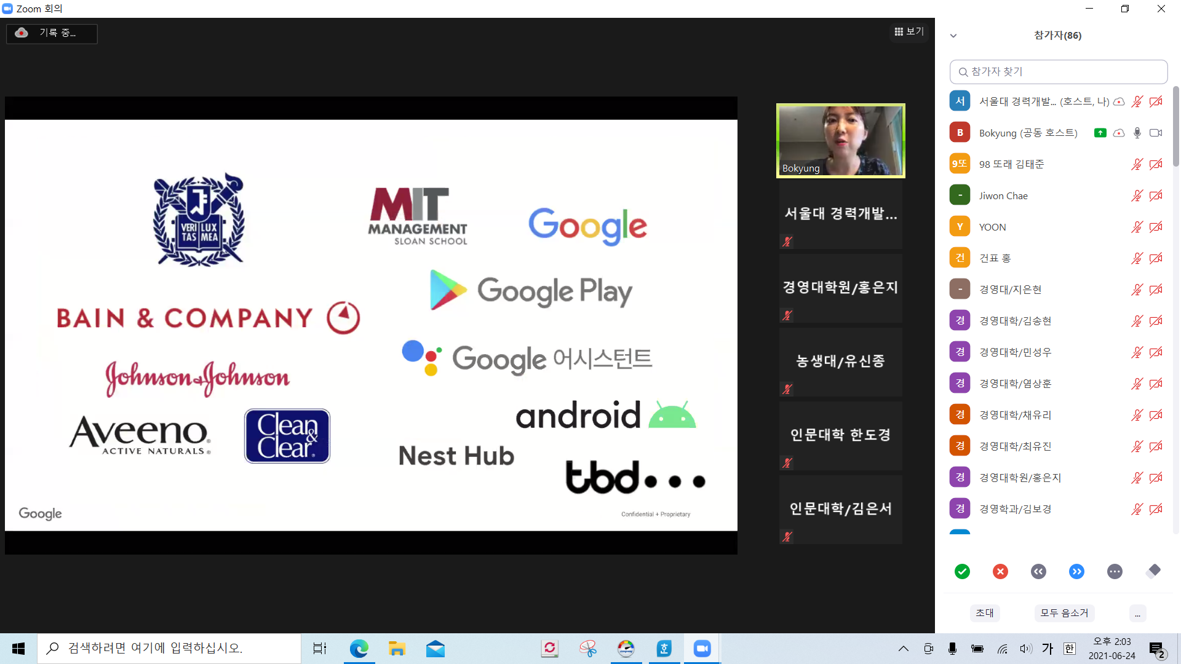This screenshot has width=1181, height=664.
Task: Click the 서 avatar of the host
Action: (960, 101)
